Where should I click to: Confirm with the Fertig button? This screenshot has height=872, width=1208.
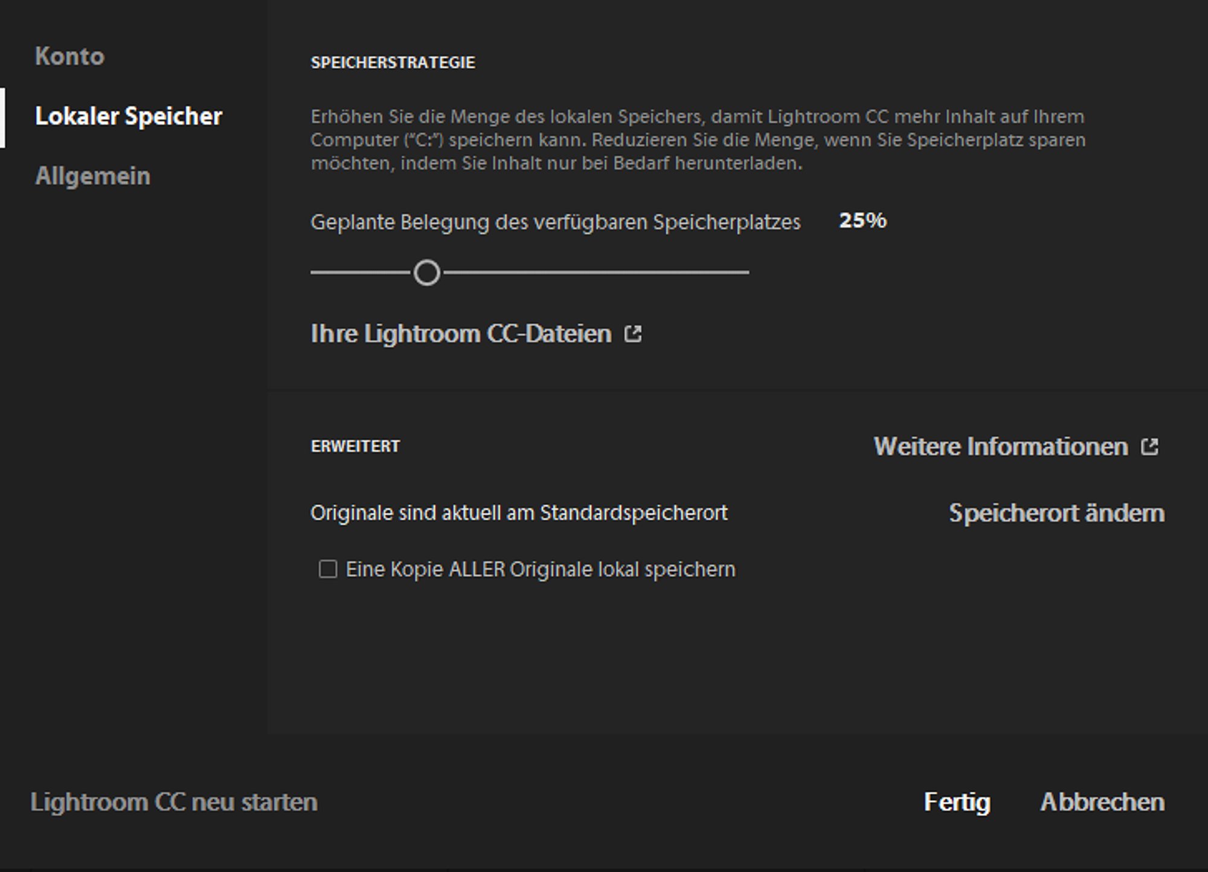957,802
